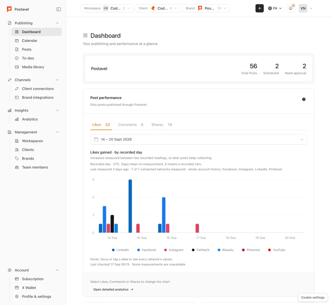Screen dimensions: 331x305
Task: Open the Calendar page
Action: (x=36, y=41)
